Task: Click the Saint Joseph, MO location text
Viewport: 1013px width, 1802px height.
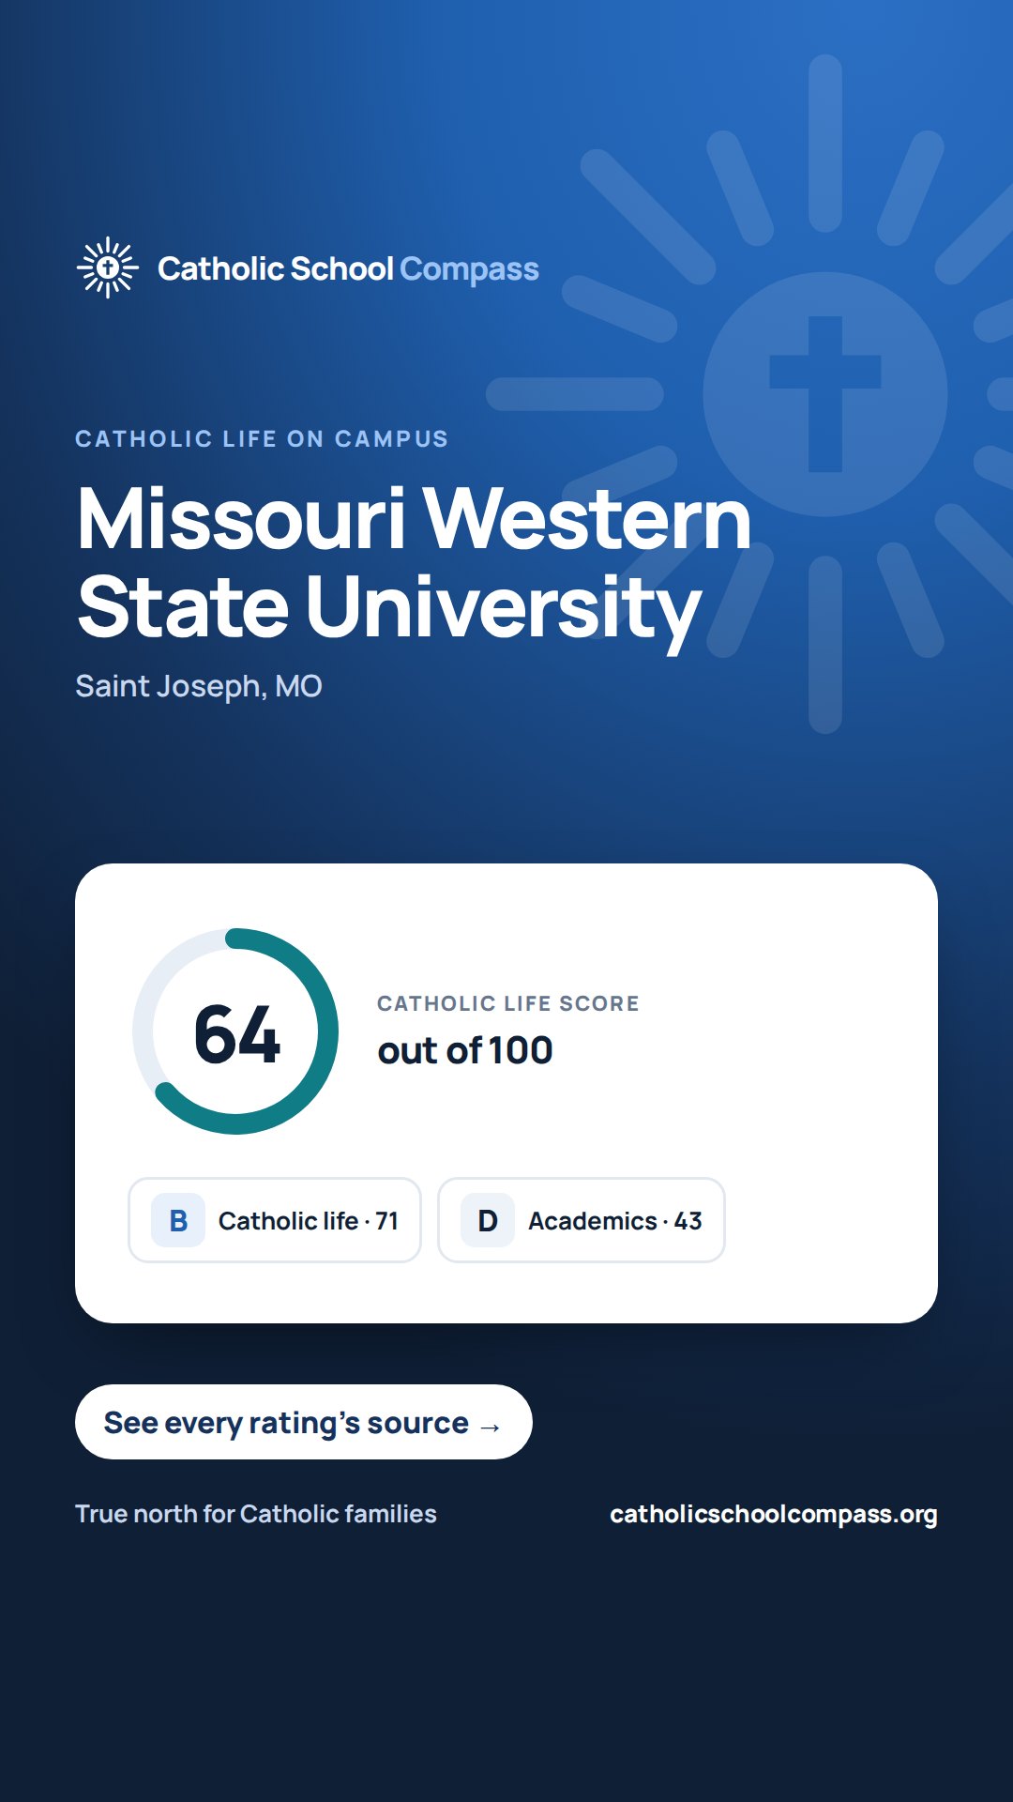Action: [199, 686]
